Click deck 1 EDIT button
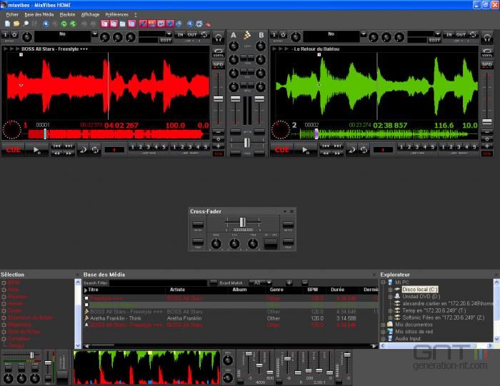500x386 pixels. (x=166, y=41)
